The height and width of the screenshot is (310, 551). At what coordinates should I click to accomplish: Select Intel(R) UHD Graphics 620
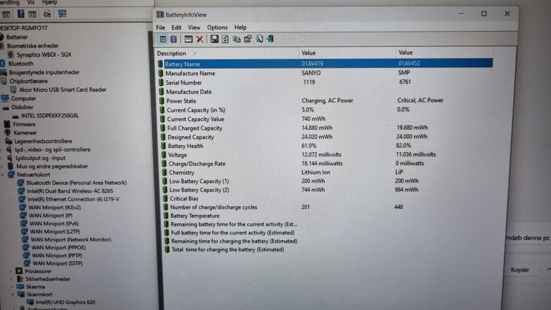click(65, 302)
